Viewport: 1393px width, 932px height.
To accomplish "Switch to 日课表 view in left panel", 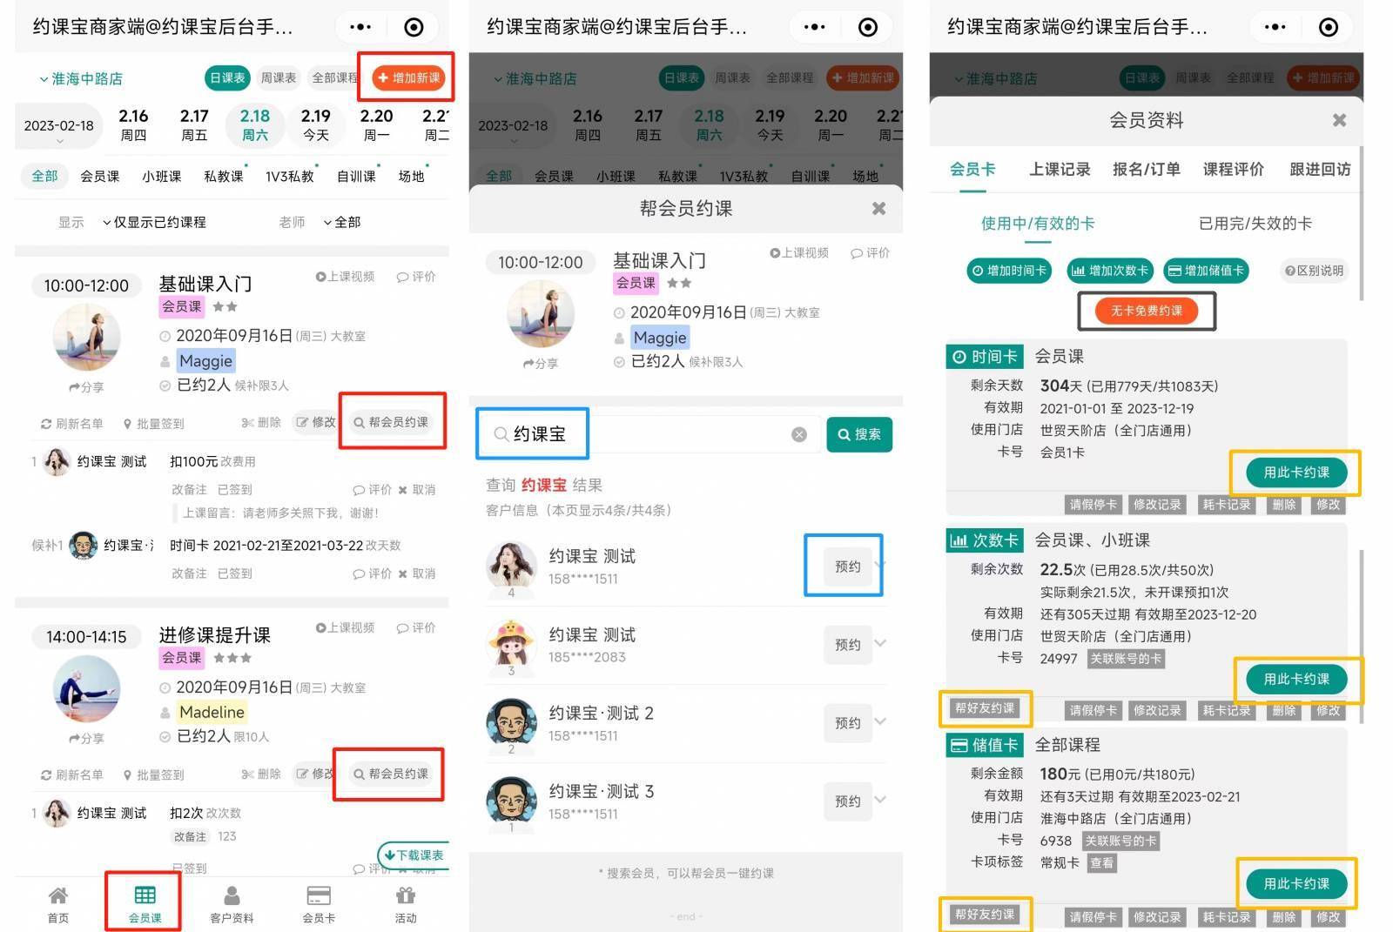I will [228, 77].
